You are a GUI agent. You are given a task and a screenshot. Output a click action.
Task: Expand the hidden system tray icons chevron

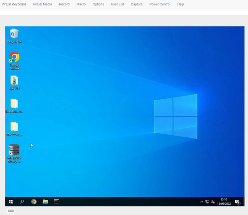tap(201, 202)
